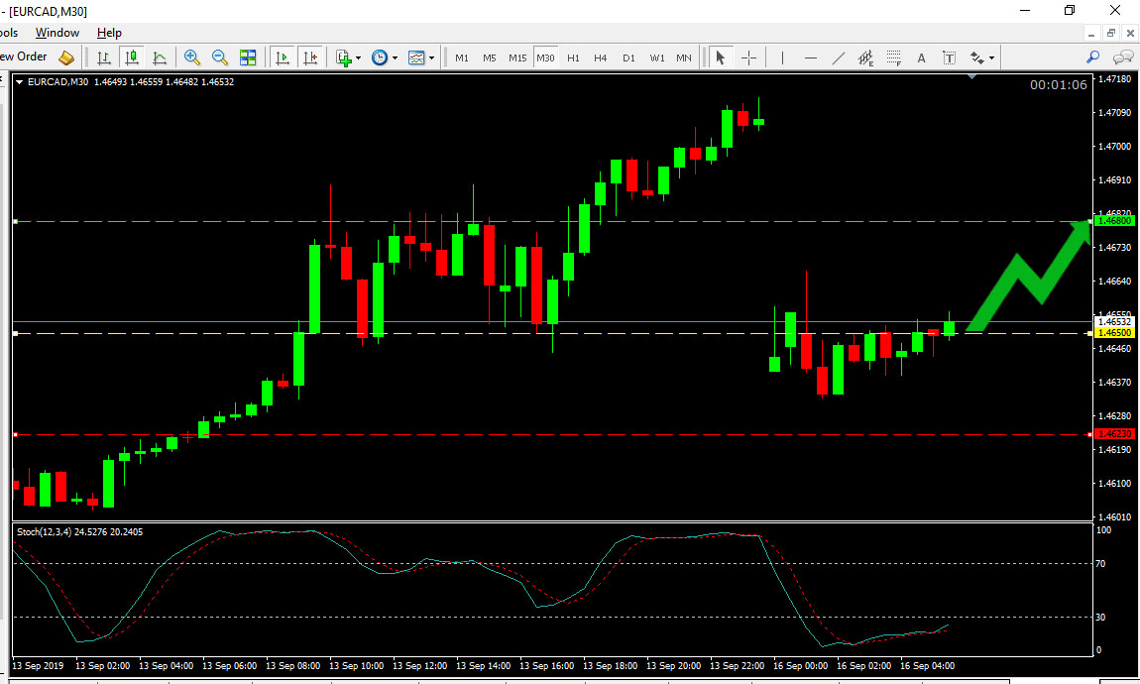Click the stochastic level 70 label

[x=1100, y=563]
